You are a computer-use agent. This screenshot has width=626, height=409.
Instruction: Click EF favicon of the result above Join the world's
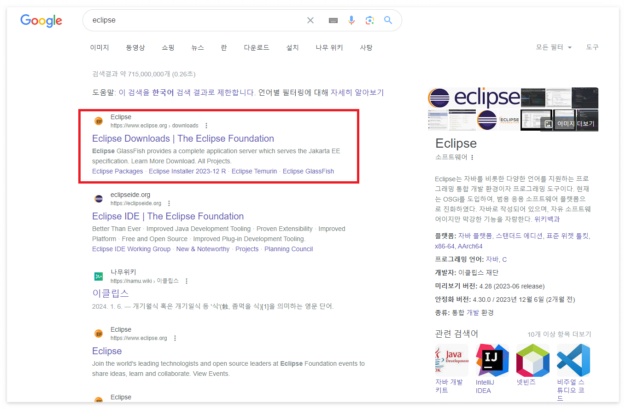[99, 334]
